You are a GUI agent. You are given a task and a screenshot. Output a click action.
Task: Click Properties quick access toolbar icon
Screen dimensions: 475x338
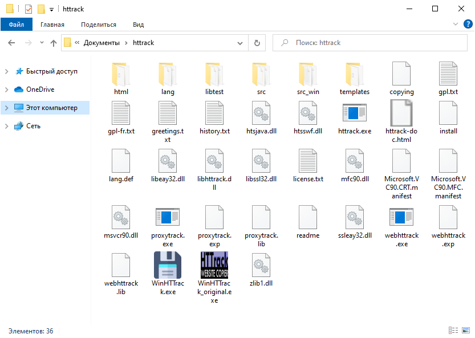tap(29, 9)
